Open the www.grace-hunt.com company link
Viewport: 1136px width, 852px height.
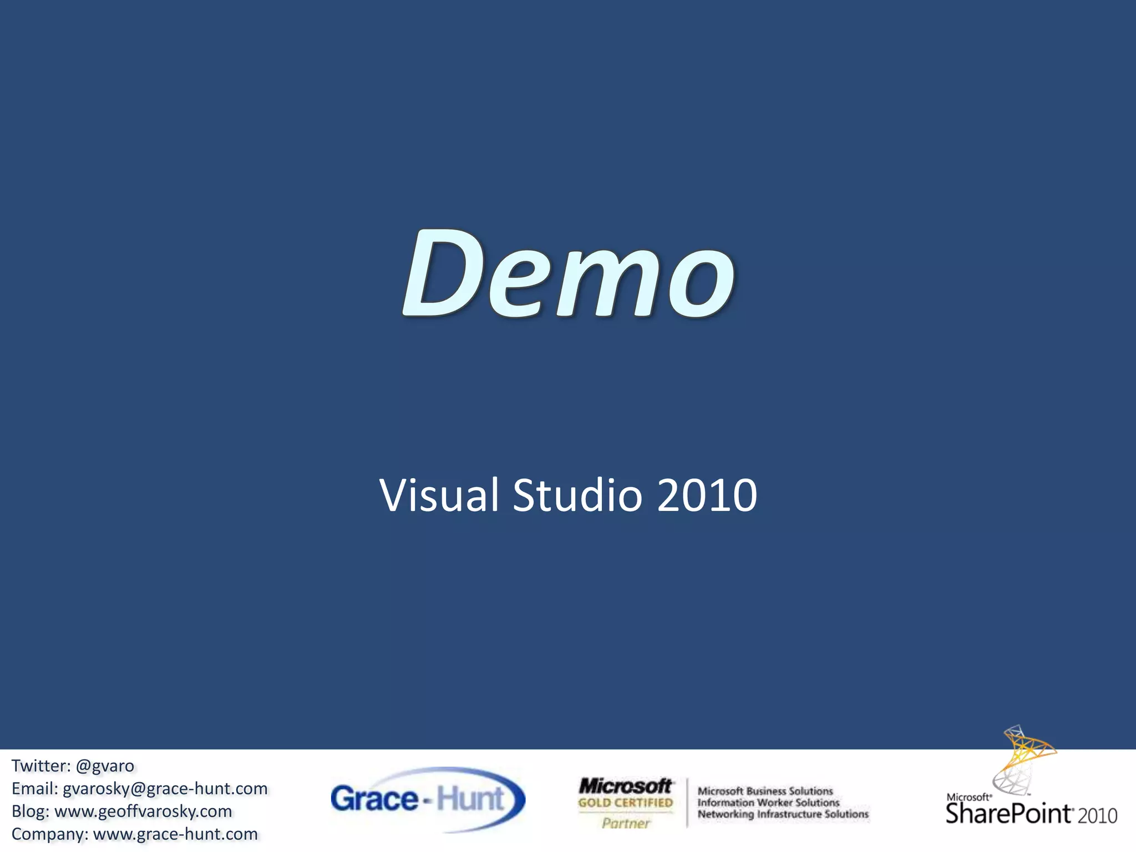tap(175, 834)
